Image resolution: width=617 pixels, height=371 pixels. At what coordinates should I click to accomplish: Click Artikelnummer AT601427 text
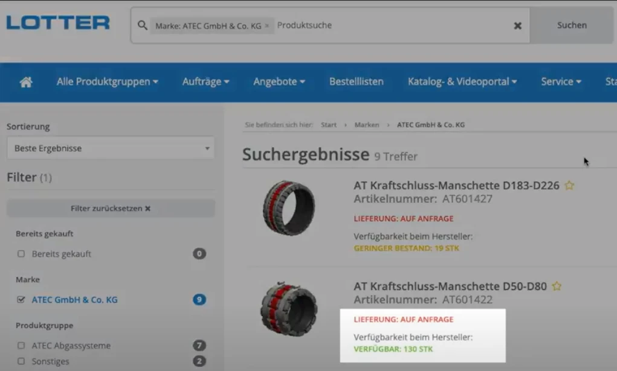coord(423,199)
